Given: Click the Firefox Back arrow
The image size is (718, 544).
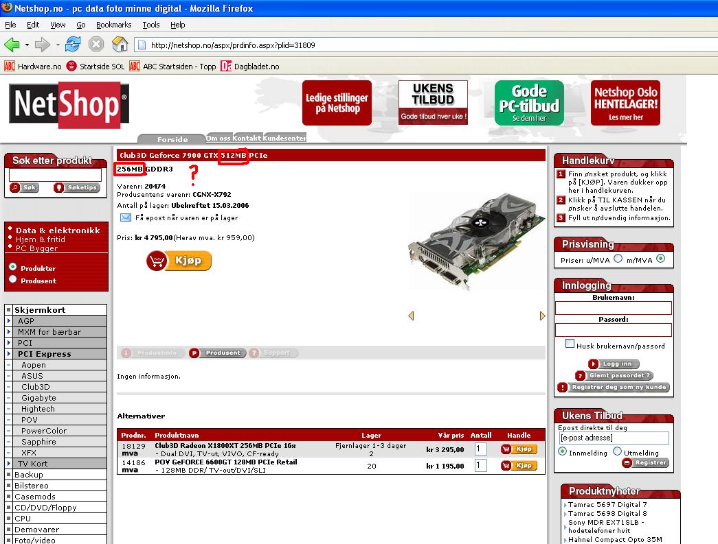Looking at the screenshot, I should point(12,45).
